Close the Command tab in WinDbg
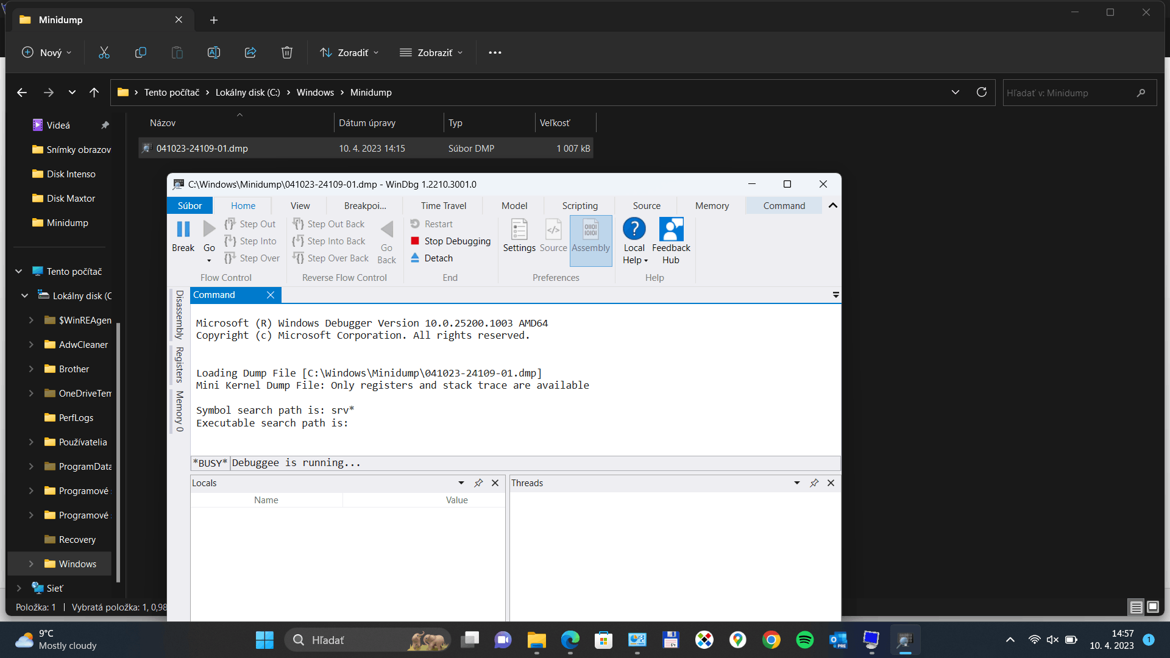 [271, 295]
